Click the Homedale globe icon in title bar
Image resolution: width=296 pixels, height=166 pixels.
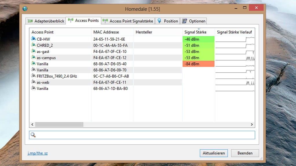click(x=25, y=9)
